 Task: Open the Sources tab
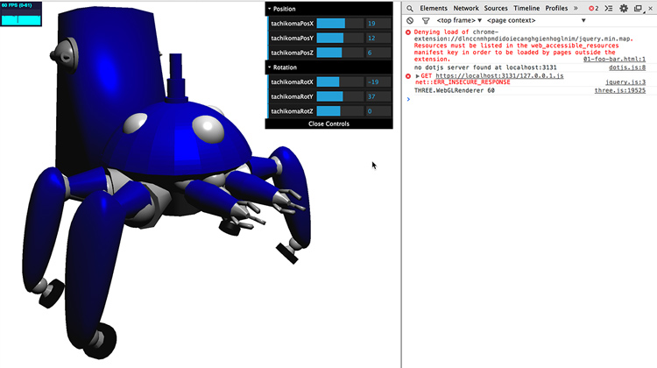pos(496,8)
